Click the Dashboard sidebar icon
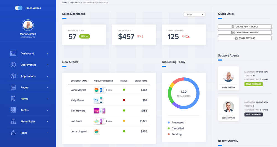This screenshot has height=147, width=277. pyautogui.click(x=13, y=54)
